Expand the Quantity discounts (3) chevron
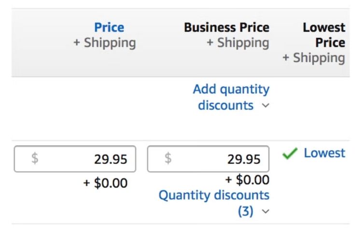The width and height of the screenshot is (362, 232). click(265, 211)
